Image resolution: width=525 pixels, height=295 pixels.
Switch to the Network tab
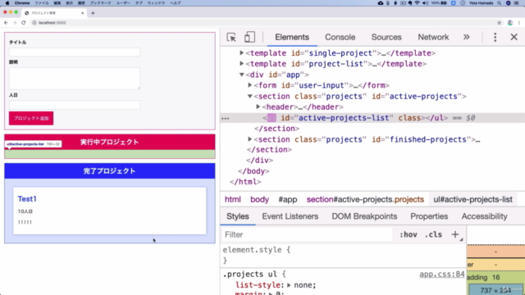[x=433, y=37]
